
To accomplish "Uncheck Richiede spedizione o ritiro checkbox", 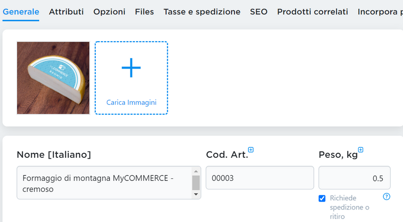I will pos(322,198).
